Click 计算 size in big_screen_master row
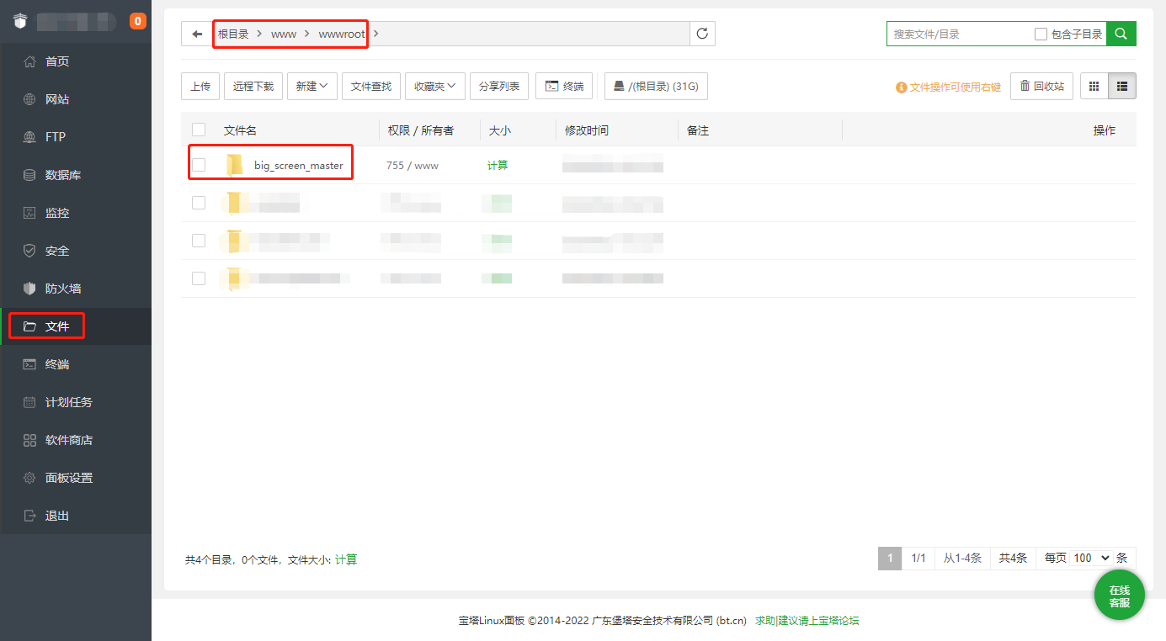The width and height of the screenshot is (1166, 641). 498,166
